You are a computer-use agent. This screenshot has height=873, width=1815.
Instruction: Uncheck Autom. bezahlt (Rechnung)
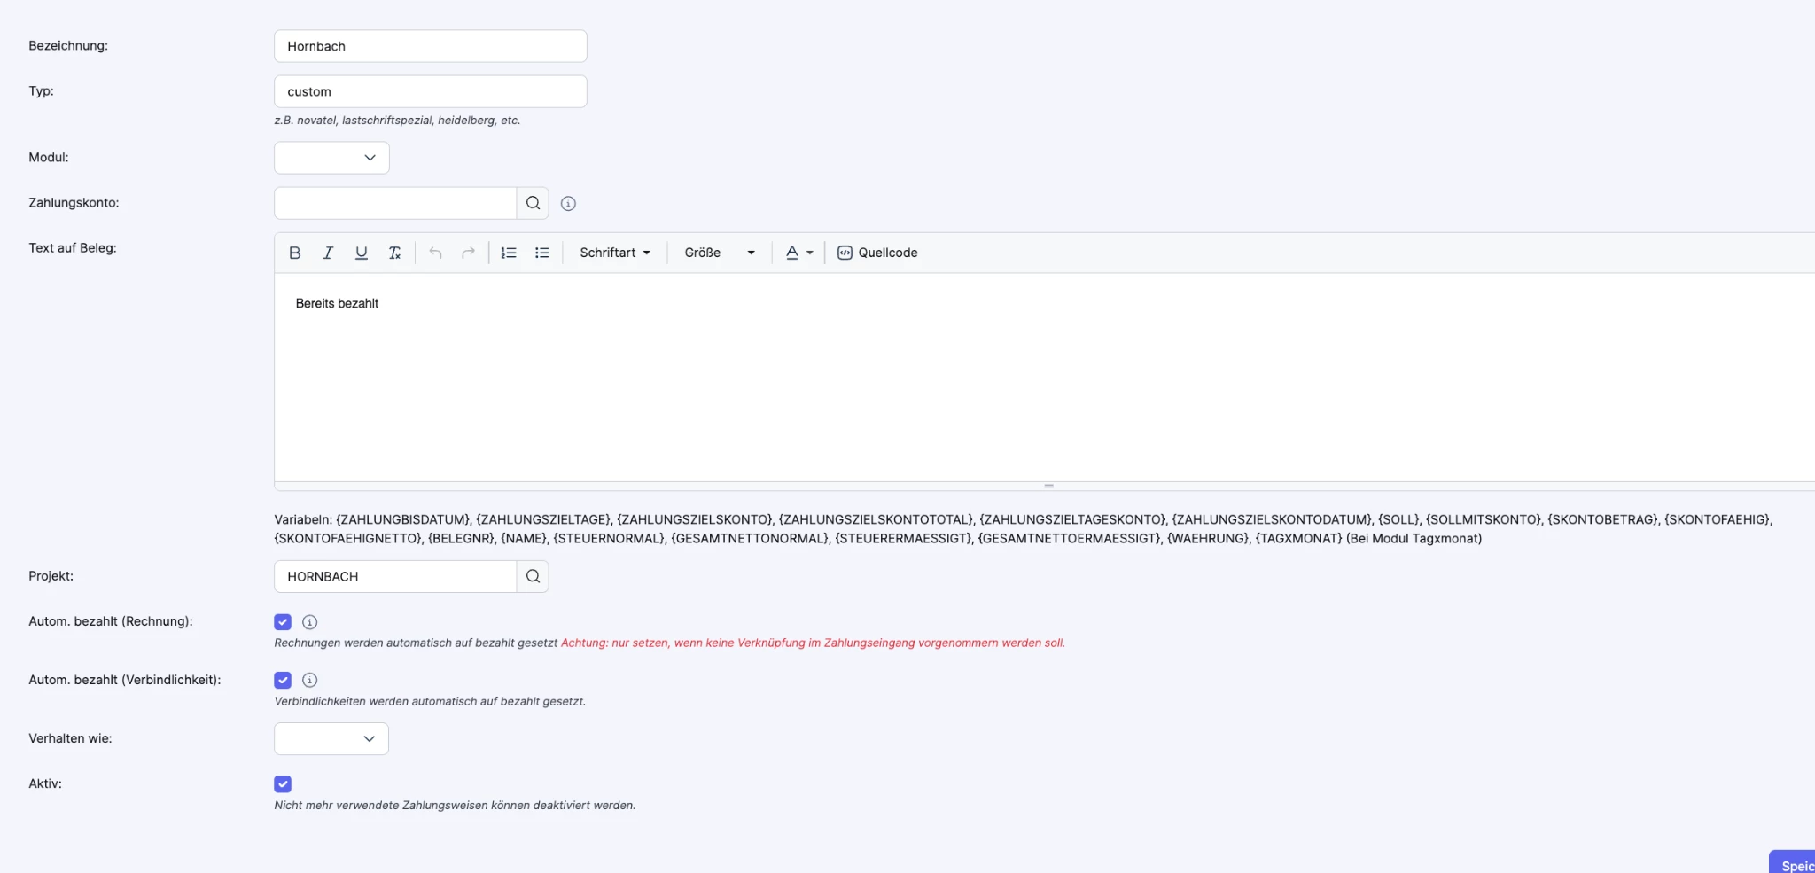pos(283,622)
